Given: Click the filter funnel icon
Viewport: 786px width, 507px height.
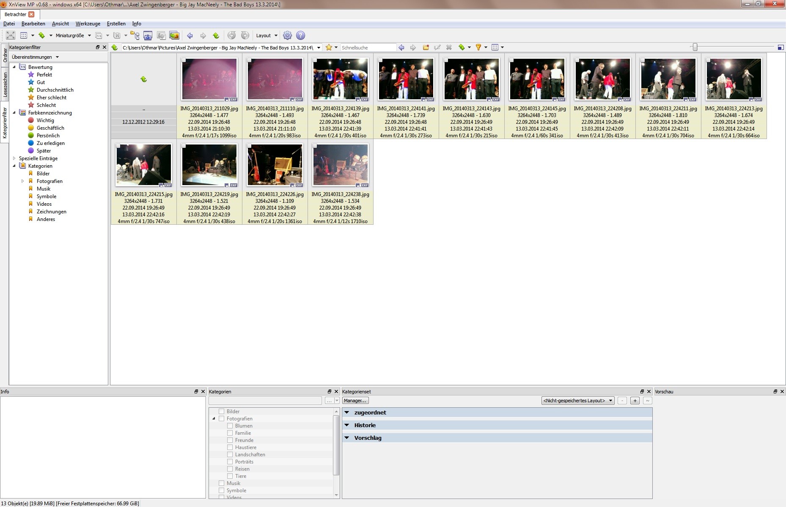Looking at the screenshot, I should coord(478,47).
